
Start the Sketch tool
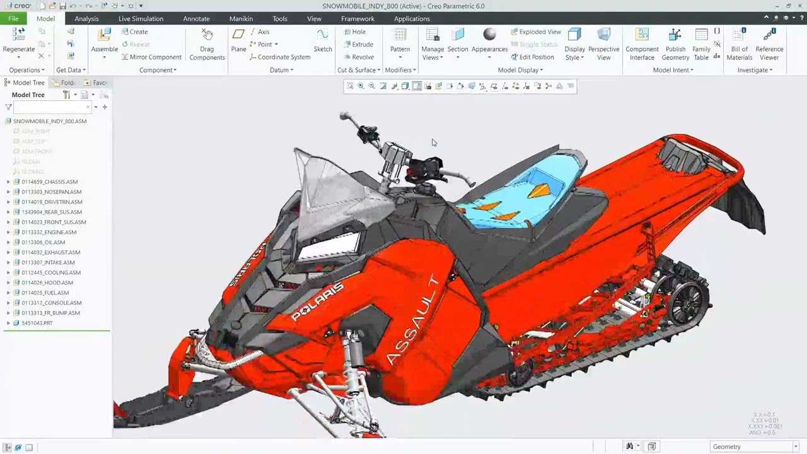pyautogui.click(x=323, y=40)
